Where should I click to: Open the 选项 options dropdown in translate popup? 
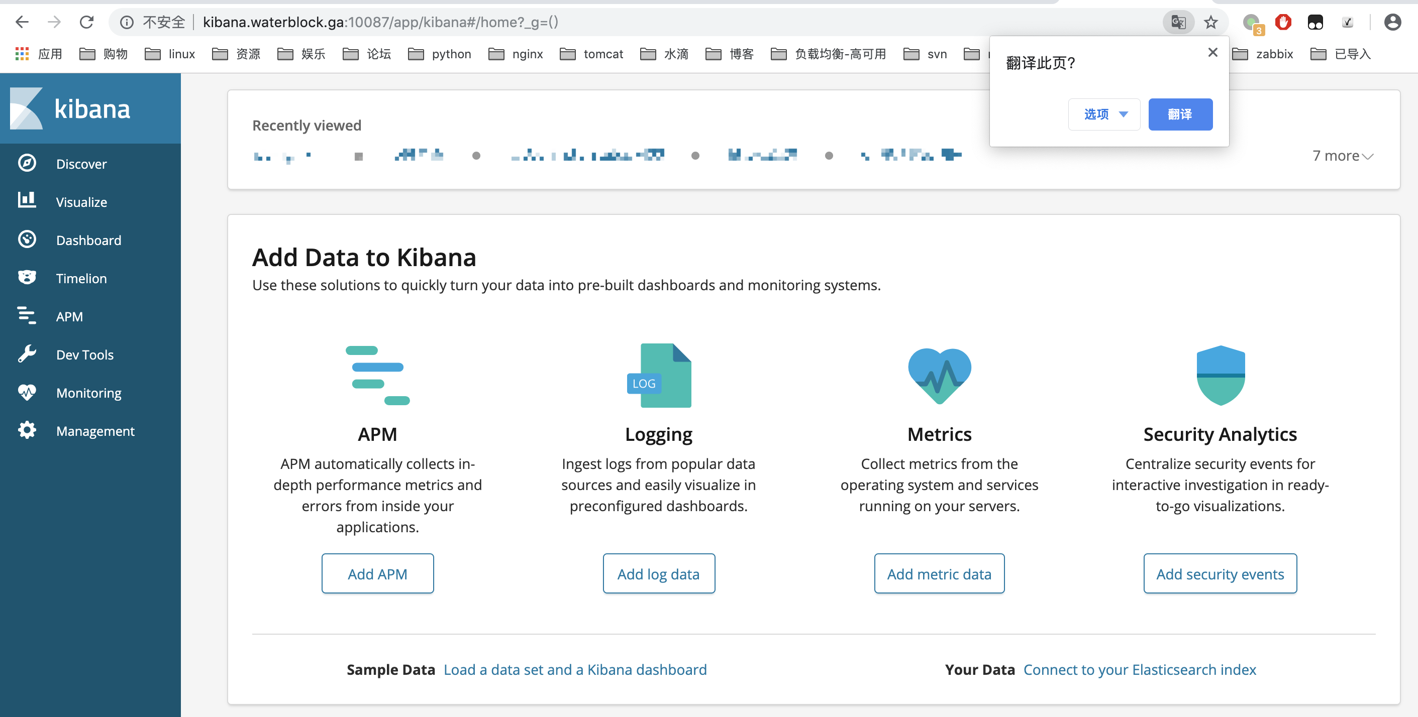pyautogui.click(x=1103, y=114)
